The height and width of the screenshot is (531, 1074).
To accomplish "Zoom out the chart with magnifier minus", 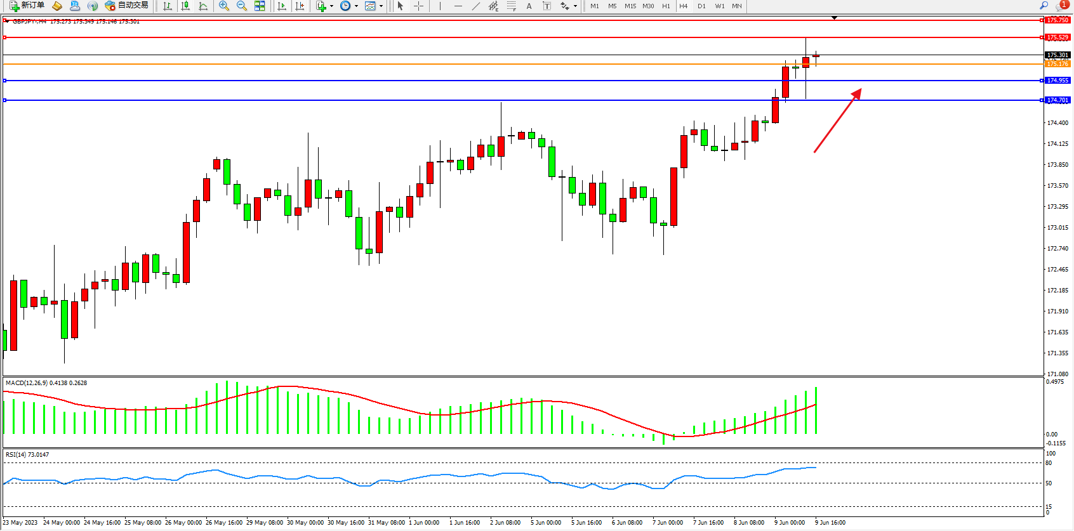I will tap(242, 6).
